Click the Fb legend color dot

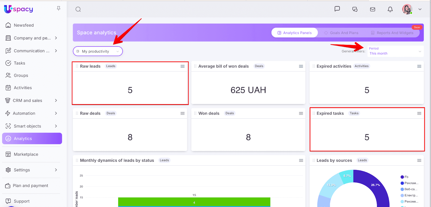point(402,177)
